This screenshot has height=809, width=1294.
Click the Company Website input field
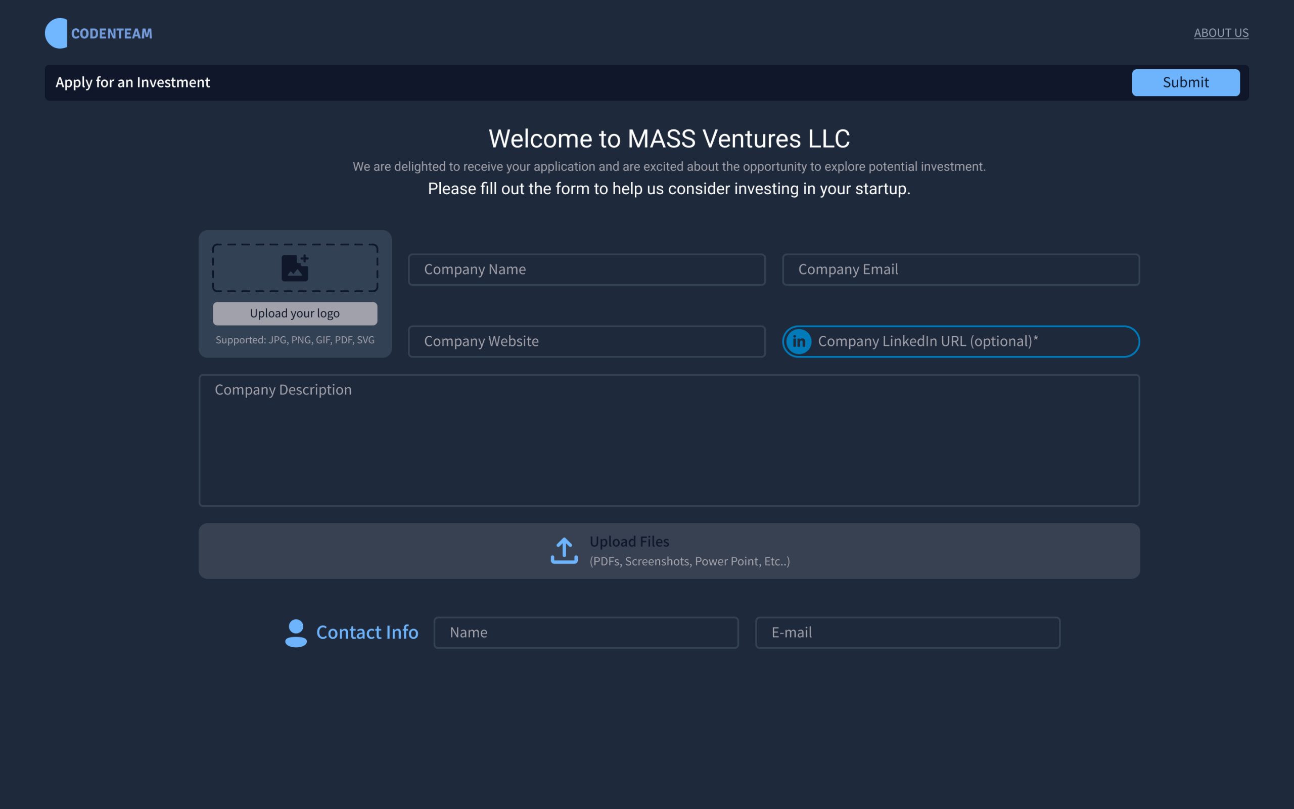click(586, 341)
